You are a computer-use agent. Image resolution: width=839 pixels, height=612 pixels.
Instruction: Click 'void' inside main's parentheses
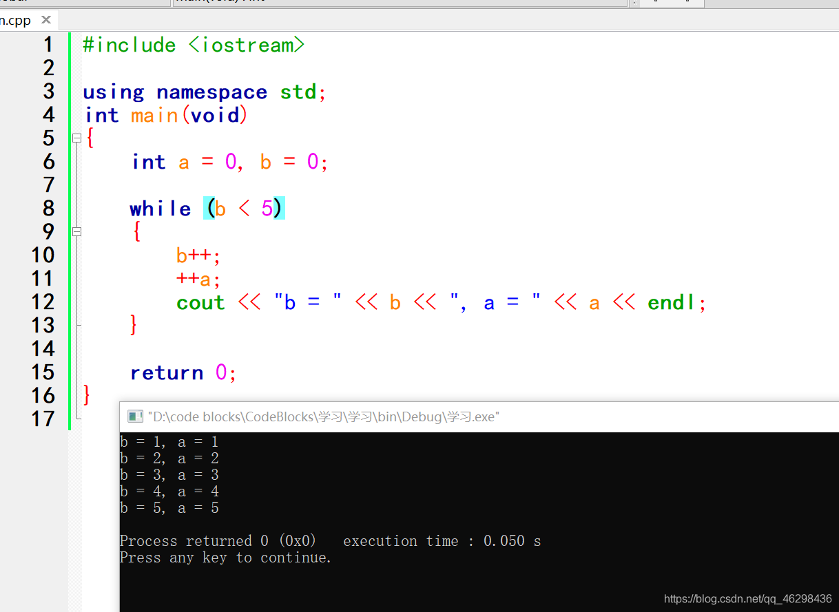pos(215,115)
